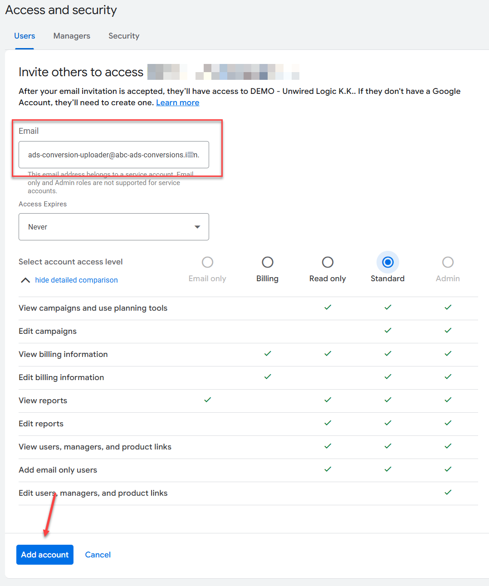Switch to the Managers tab
Screen dimensions: 489x586
[72, 36]
